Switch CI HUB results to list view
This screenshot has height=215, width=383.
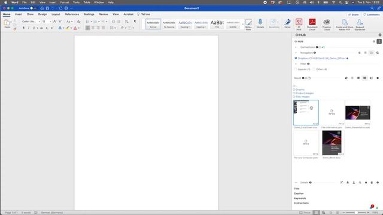(358, 78)
